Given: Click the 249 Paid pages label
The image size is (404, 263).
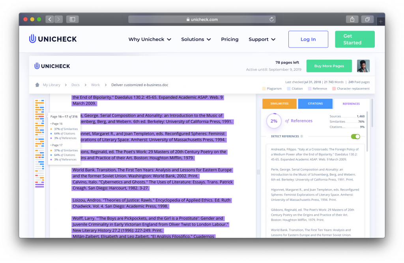Looking at the screenshot, I should [359, 82].
